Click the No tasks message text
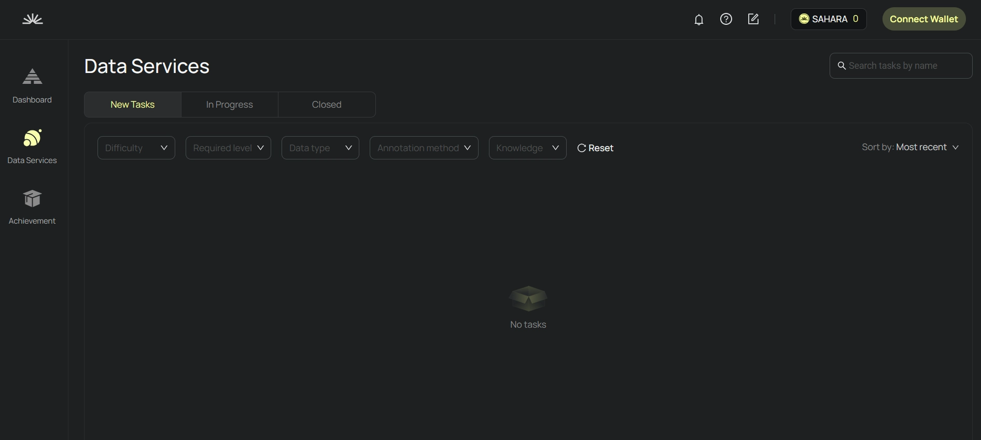The image size is (981, 440). pos(528,325)
